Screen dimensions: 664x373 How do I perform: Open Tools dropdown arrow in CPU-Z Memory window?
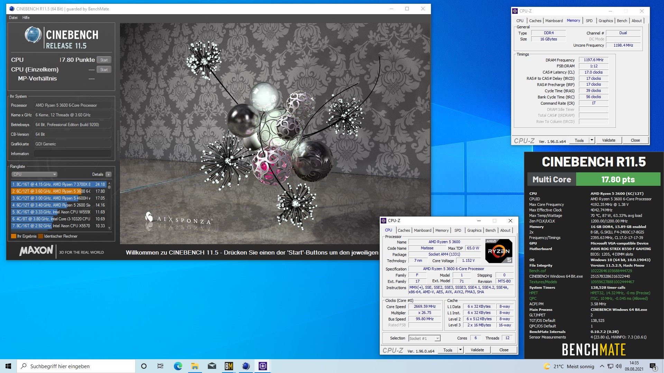pos(592,141)
